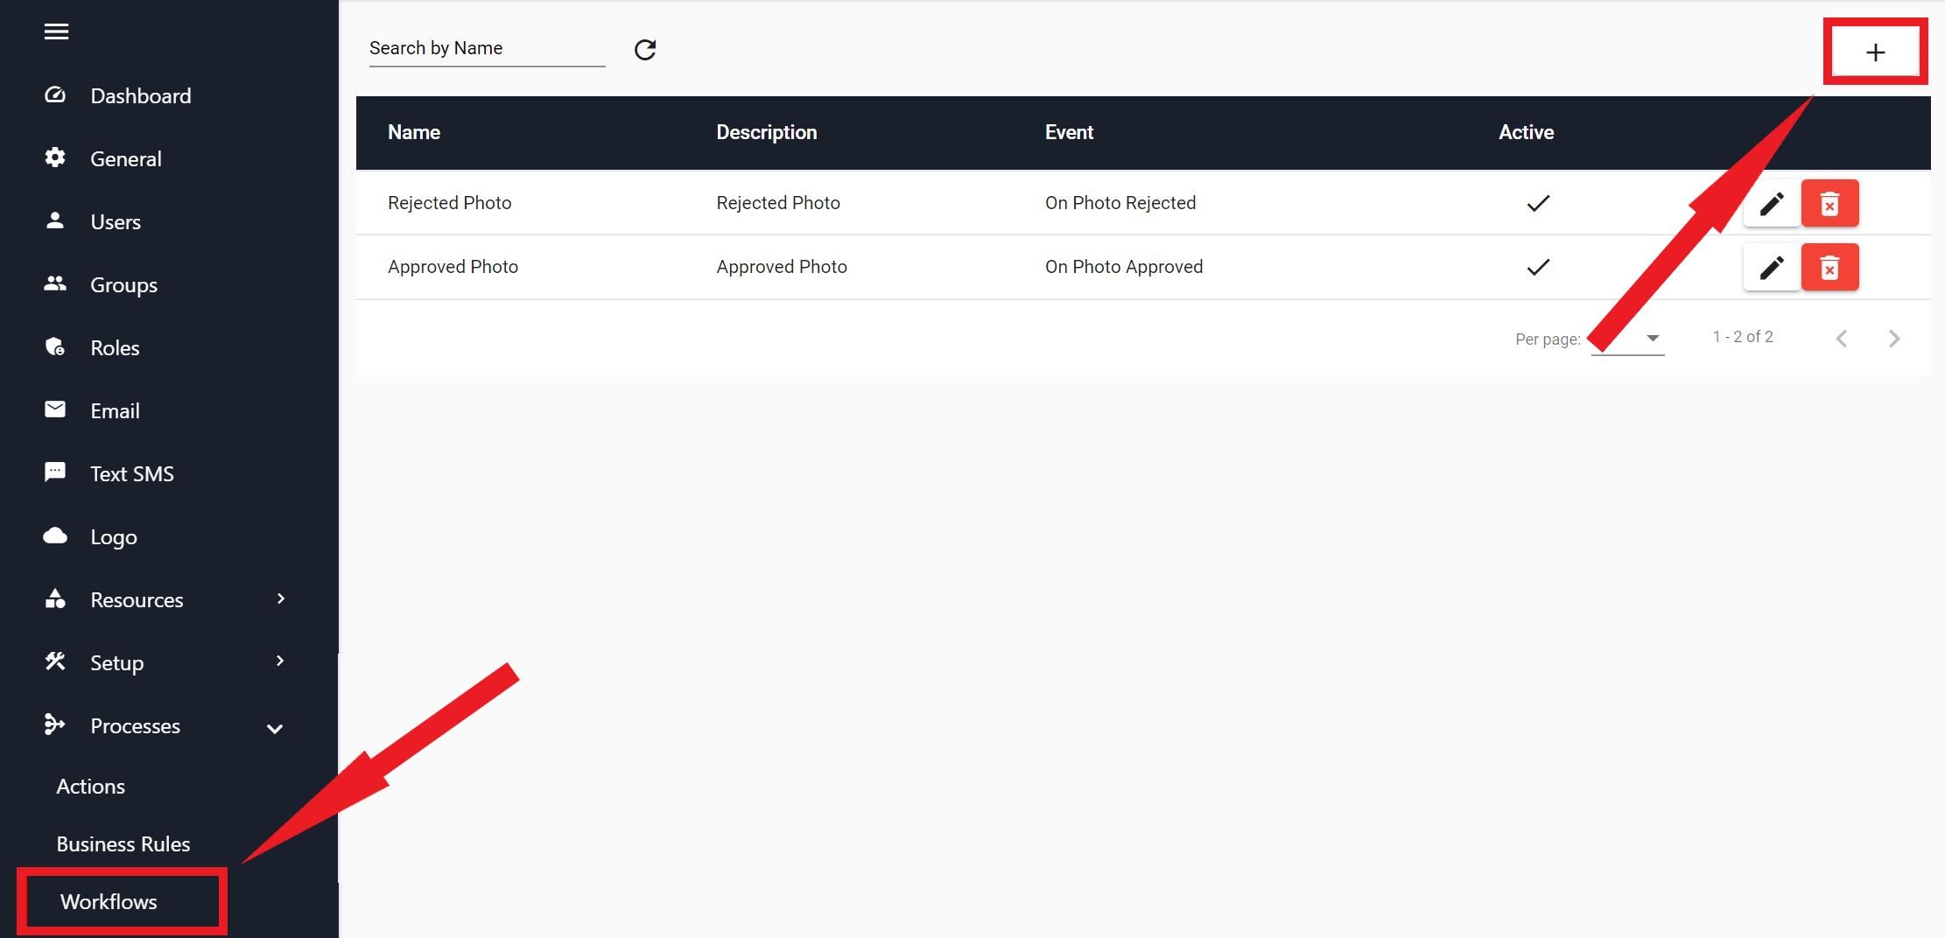Click the Email envelope icon
Image resolution: width=1945 pixels, height=938 pixels.
tap(55, 409)
